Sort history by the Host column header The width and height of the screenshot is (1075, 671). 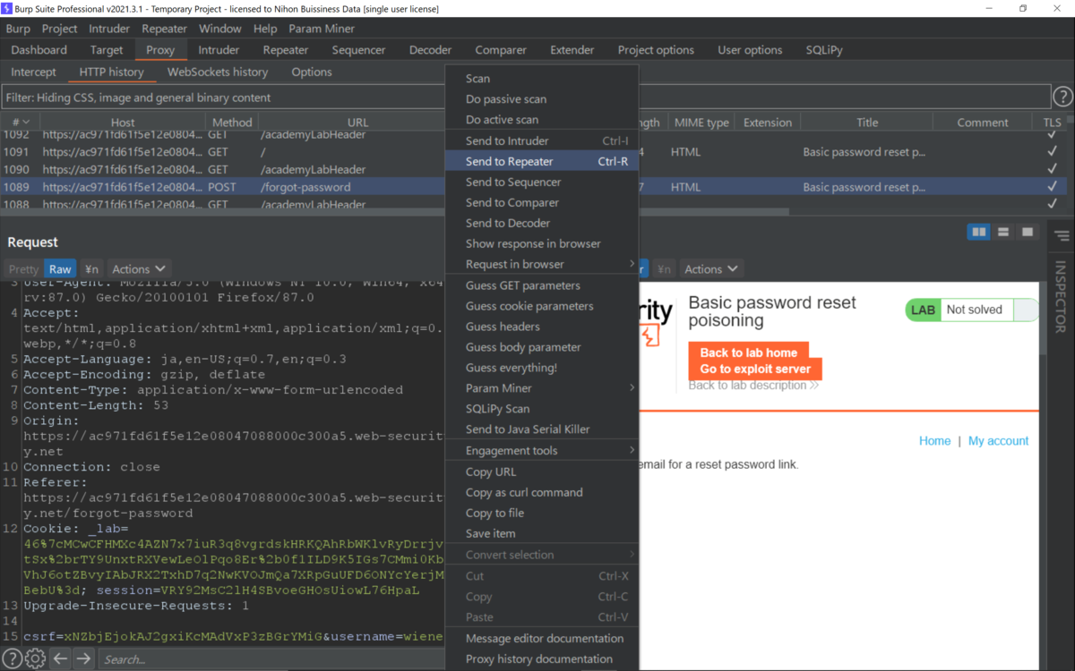[x=123, y=123]
